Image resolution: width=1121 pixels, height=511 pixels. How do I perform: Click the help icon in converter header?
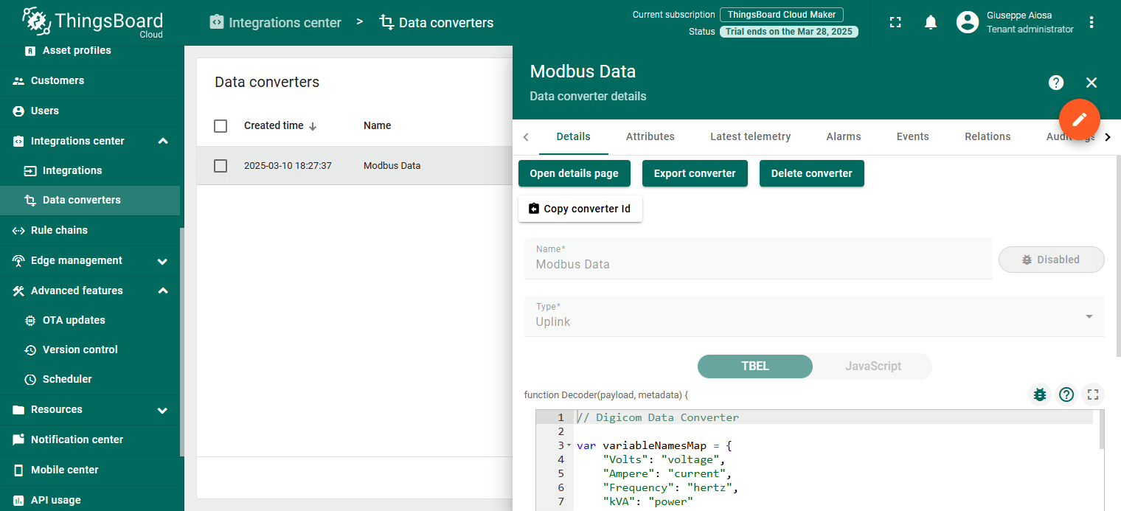(x=1056, y=83)
